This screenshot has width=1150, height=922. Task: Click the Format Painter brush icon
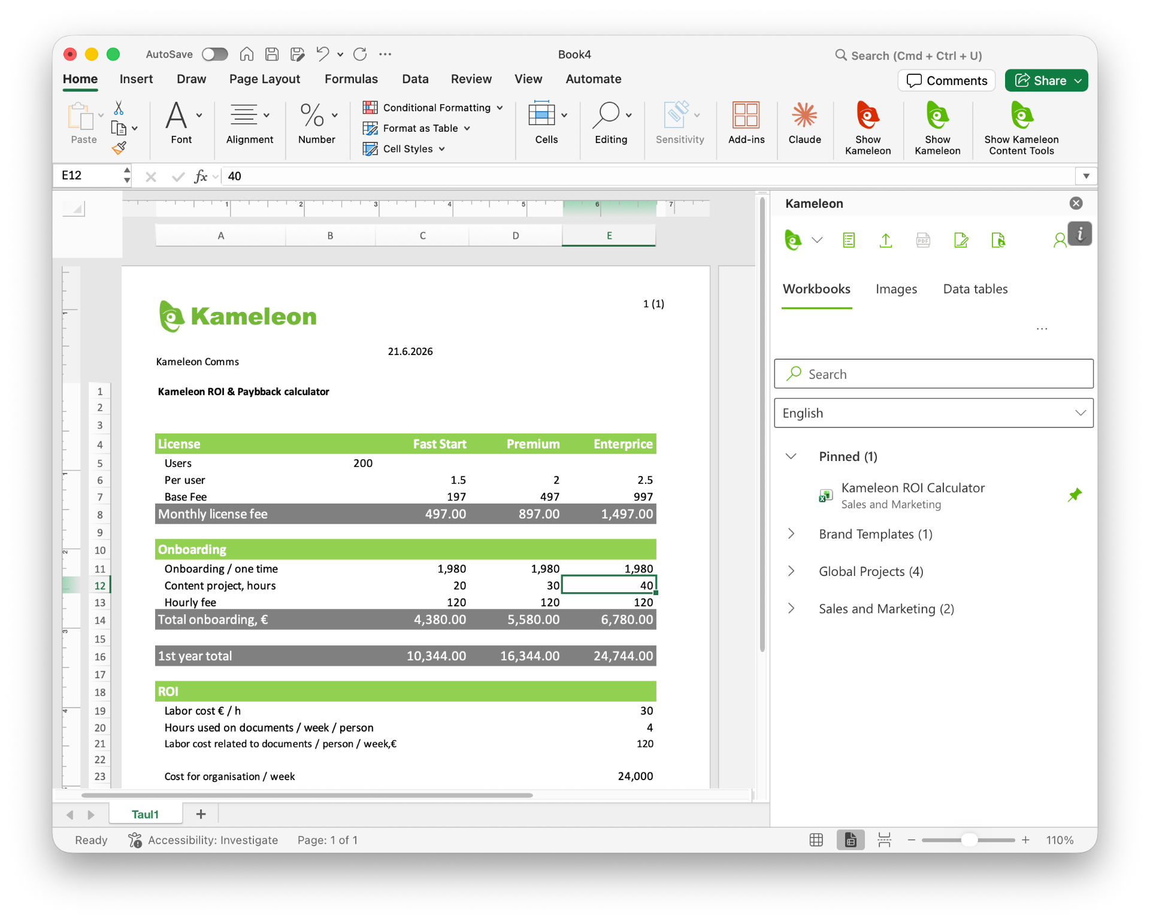click(x=119, y=148)
